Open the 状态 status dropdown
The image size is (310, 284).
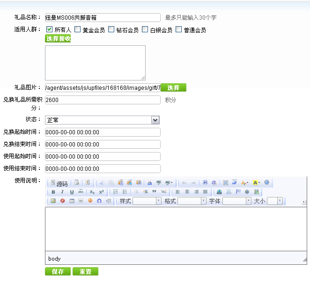coord(155,120)
